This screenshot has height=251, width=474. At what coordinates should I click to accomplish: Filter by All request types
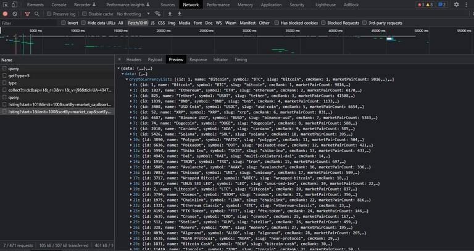120,23
